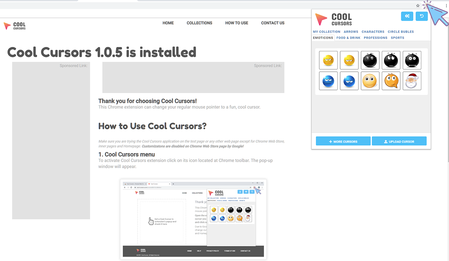This screenshot has width=449, height=261.
Task: Visit the Contact Us page
Action: click(273, 23)
